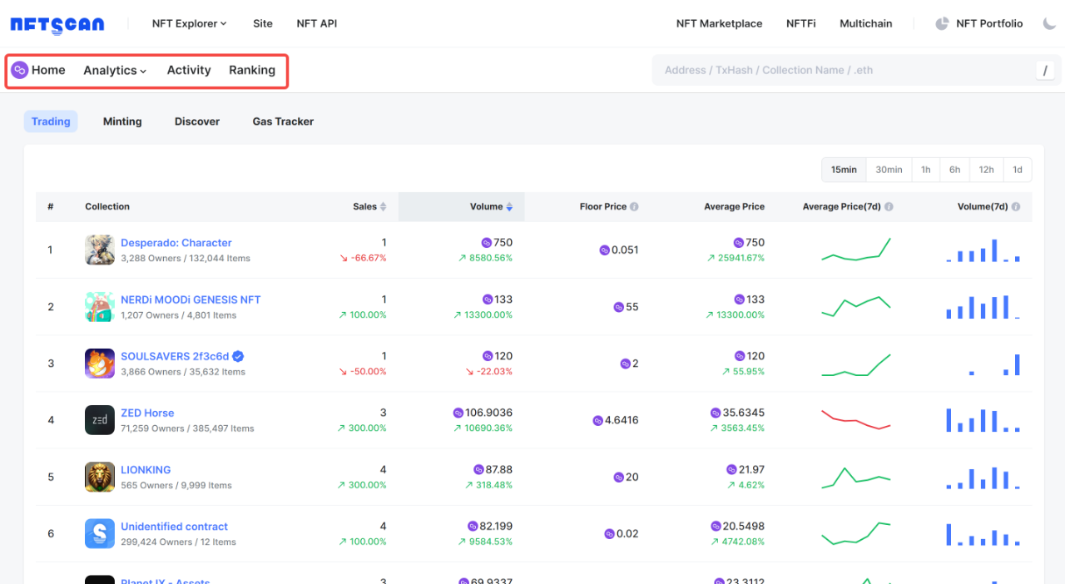Click the Average Price column header

[x=734, y=206]
